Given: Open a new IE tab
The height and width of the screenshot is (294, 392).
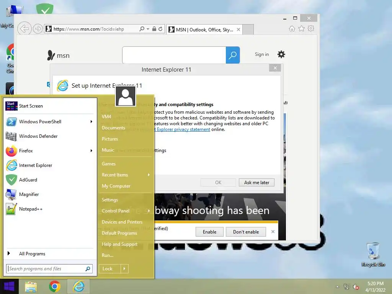Looking at the screenshot, I should (x=248, y=29).
